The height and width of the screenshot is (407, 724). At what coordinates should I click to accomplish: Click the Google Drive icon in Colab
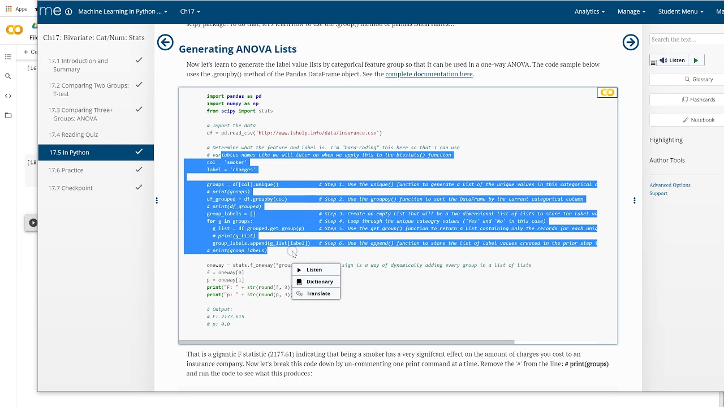click(35, 25)
